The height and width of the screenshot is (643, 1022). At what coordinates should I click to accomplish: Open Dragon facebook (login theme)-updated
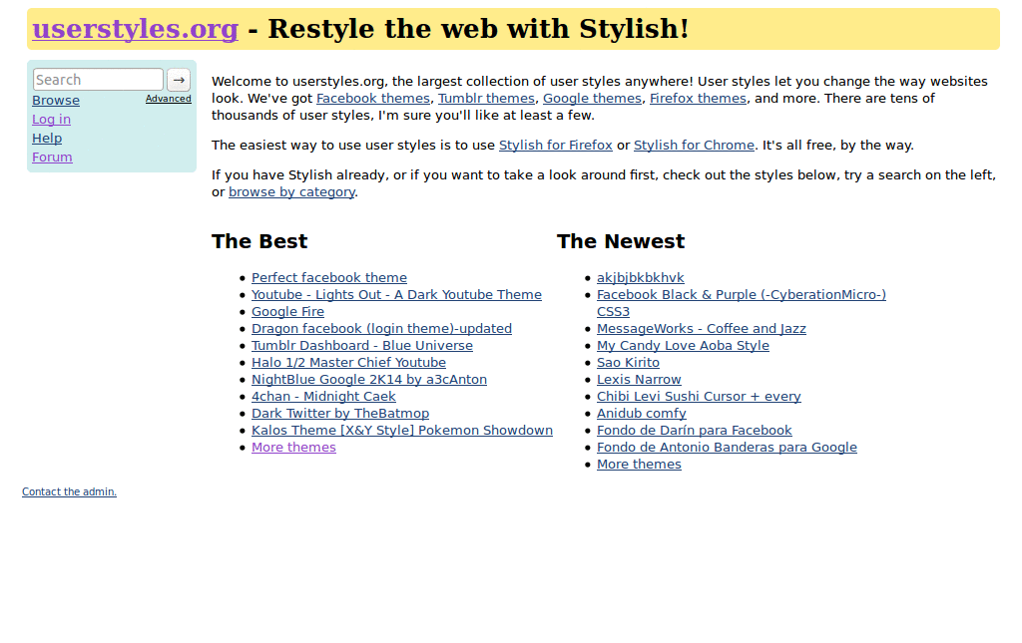pyautogui.click(x=381, y=329)
